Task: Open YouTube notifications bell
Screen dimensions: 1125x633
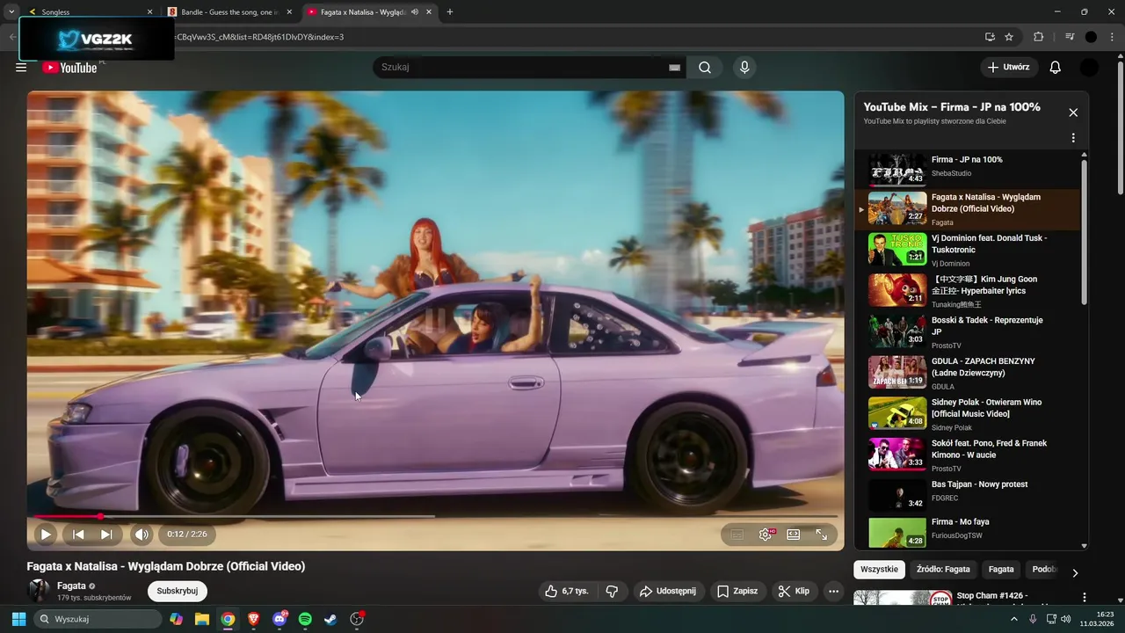Action: [1056, 68]
